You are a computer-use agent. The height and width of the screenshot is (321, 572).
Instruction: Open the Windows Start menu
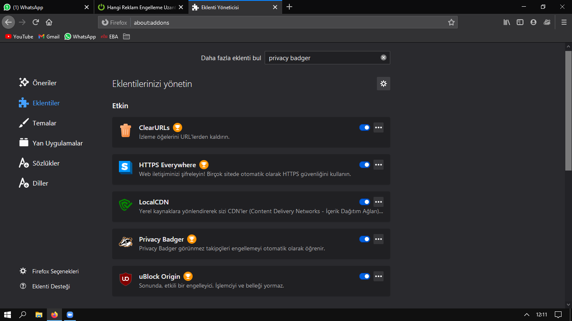point(8,315)
